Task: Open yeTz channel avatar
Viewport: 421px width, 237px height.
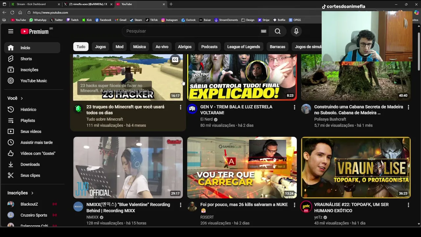Action: coord(306,206)
